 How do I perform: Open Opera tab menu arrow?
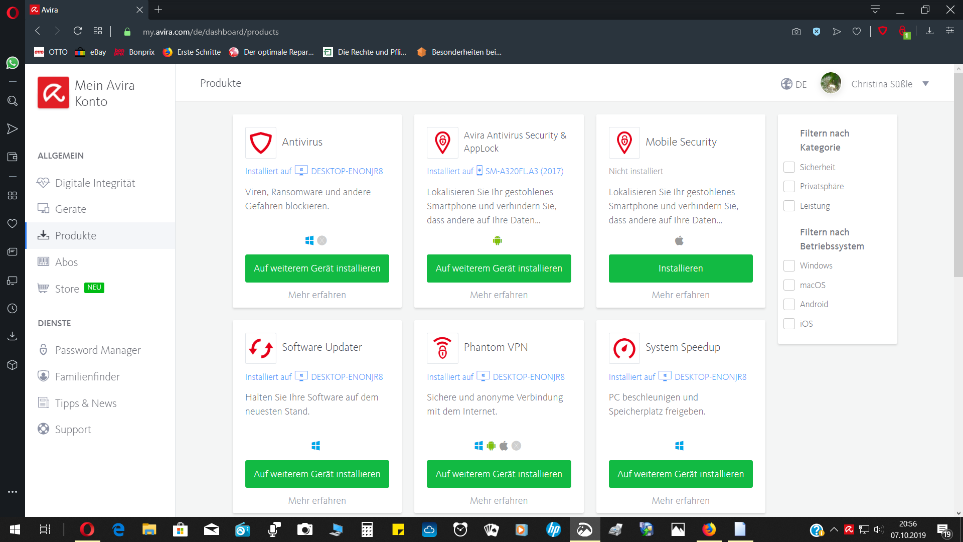[x=875, y=10]
